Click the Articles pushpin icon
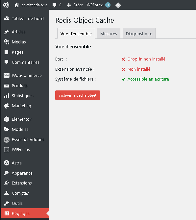The width and height of the screenshot is (196, 220). (7, 32)
